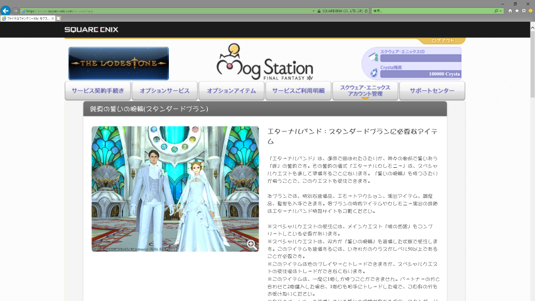This screenshot has width=535, height=301.
Task: Click the 100000 Crysta balance value
Action: (x=444, y=74)
